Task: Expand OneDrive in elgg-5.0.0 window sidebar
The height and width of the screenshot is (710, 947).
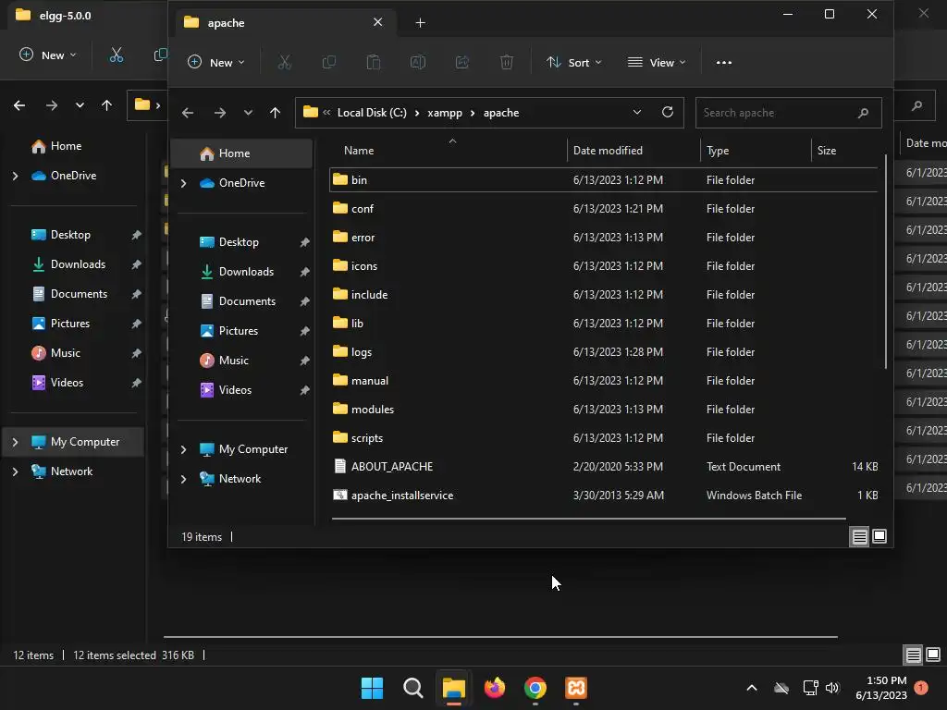Action: 15,176
